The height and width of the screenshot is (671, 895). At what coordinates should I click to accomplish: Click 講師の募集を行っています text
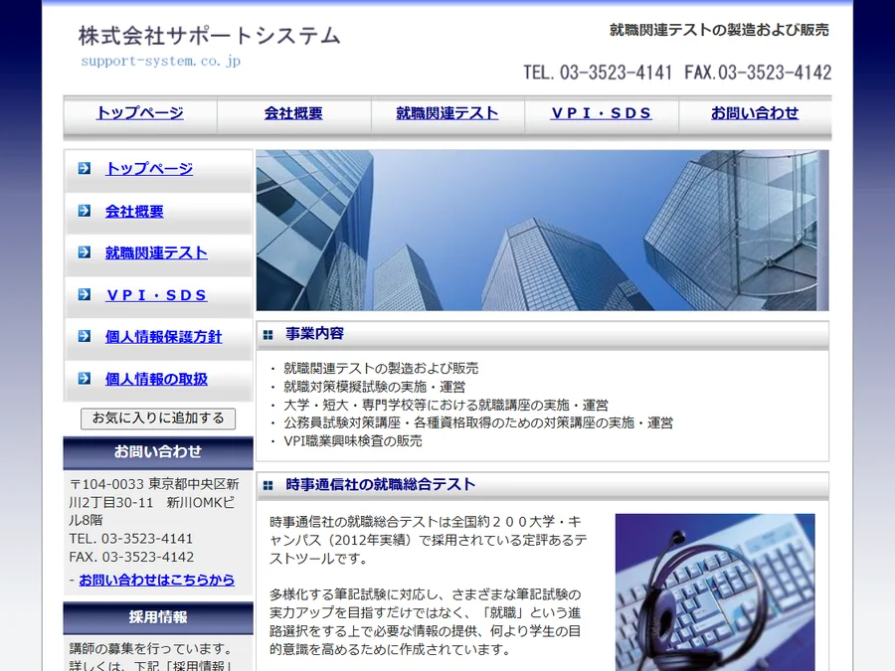[151, 649]
